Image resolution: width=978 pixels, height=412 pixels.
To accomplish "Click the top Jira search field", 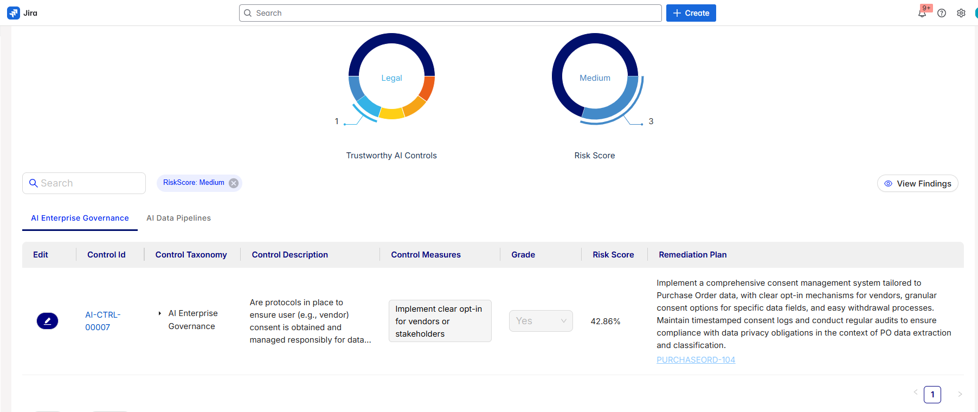I will (x=450, y=13).
